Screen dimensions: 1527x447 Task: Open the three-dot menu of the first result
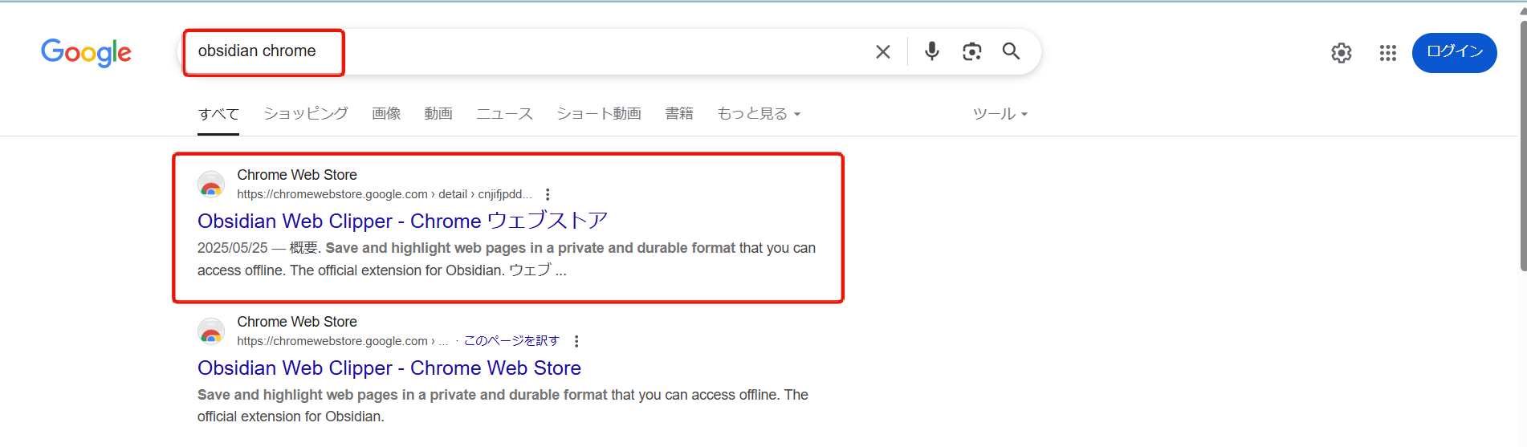click(548, 194)
